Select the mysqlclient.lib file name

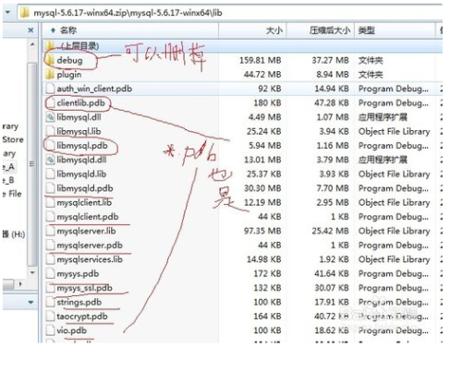(84, 202)
